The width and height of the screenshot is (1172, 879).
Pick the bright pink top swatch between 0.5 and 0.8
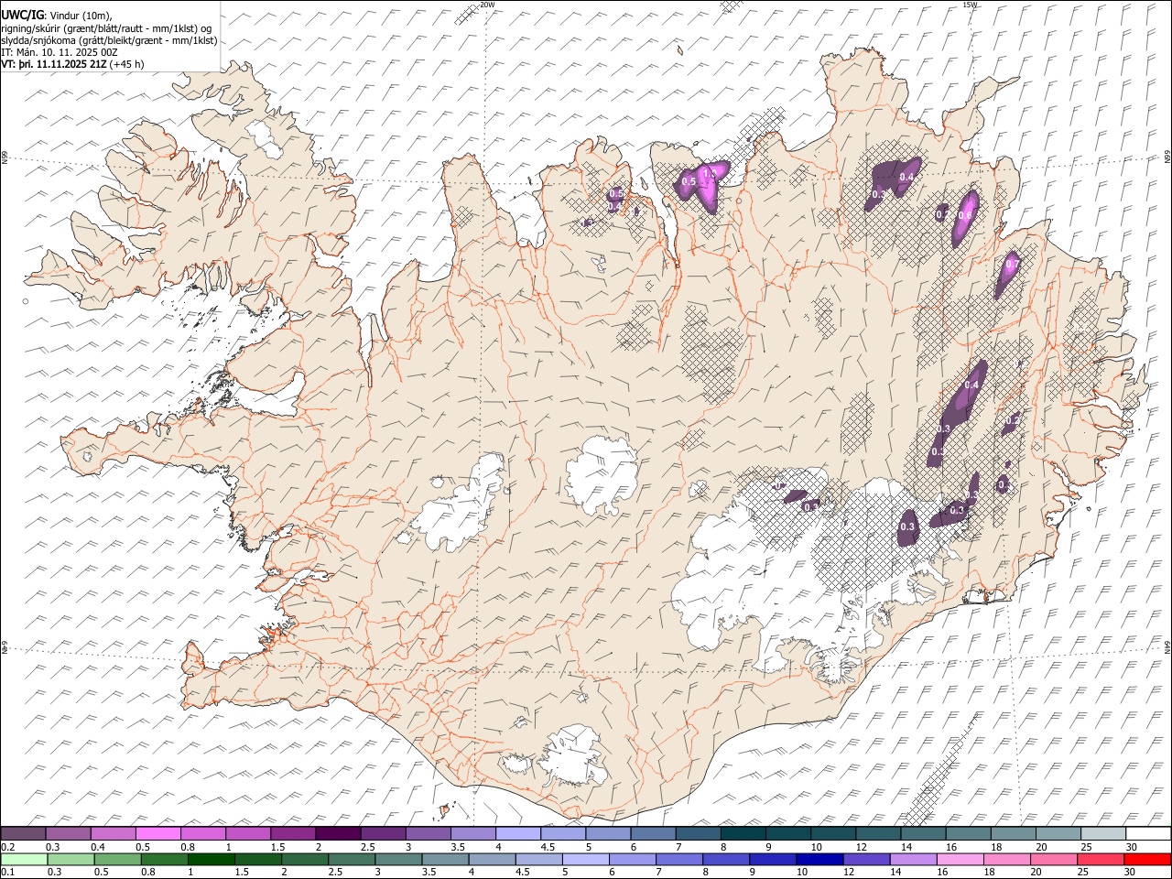[x=158, y=834]
